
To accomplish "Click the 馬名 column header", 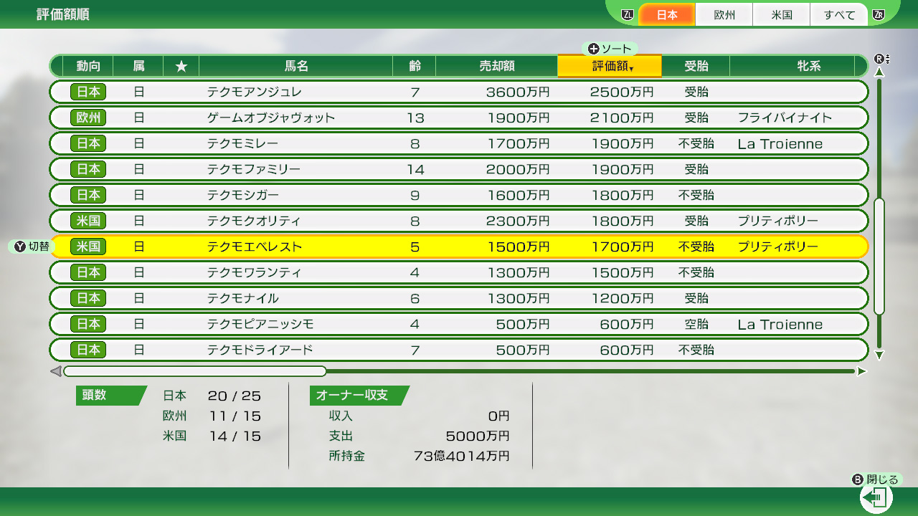I will pyautogui.click(x=295, y=67).
